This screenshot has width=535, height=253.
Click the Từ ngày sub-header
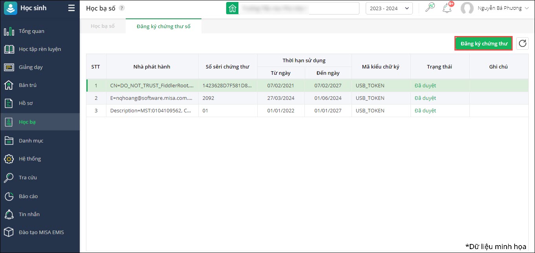click(x=281, y=73)
